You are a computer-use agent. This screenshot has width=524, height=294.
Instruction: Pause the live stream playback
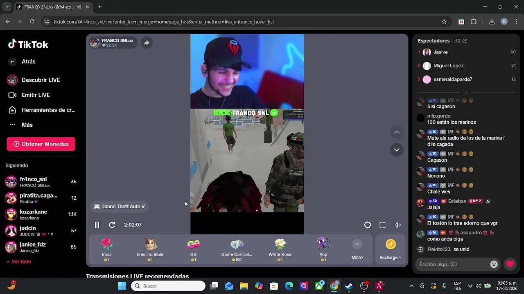point(97,225)
